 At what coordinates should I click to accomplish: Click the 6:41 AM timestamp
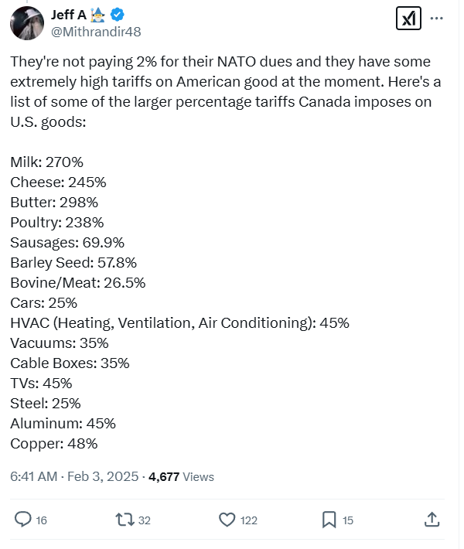(x=34, y=476)
